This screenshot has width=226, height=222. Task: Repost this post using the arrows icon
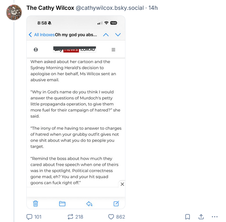click(x=70, y=217)
